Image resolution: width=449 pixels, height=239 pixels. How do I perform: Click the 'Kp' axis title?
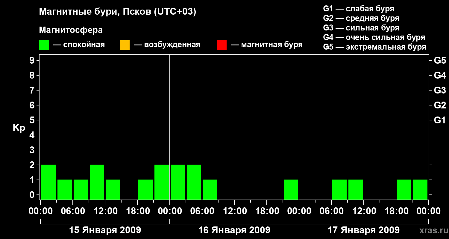(x=19, y=128)
